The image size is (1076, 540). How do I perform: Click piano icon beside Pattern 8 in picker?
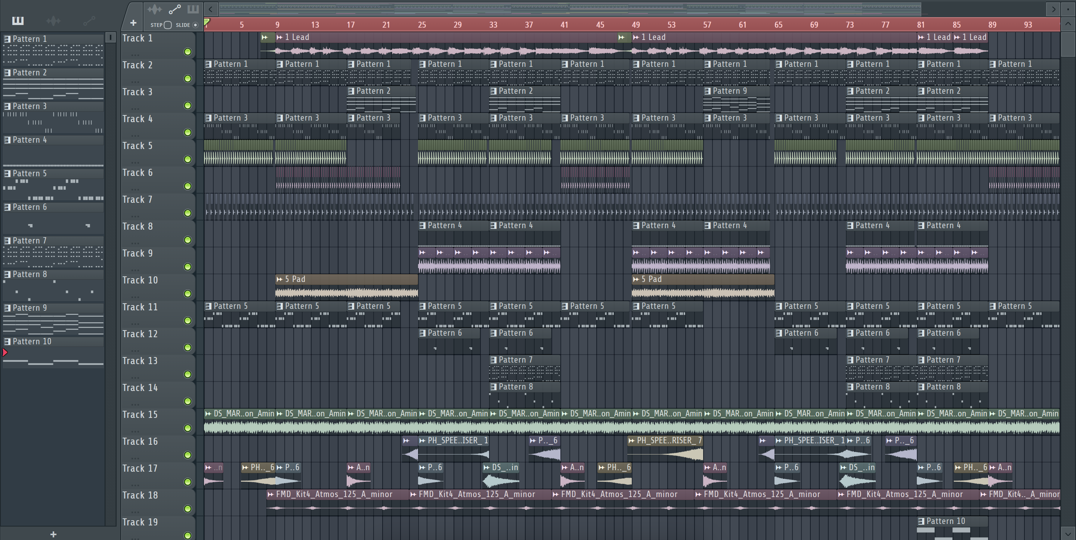(x=7, y=274)
